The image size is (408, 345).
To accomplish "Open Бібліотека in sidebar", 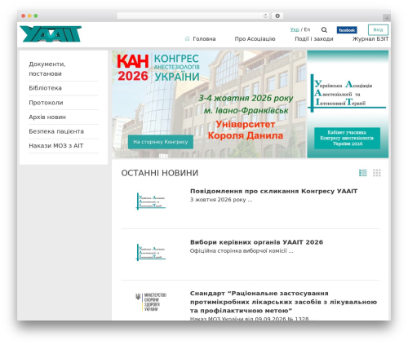I will 45,88.
